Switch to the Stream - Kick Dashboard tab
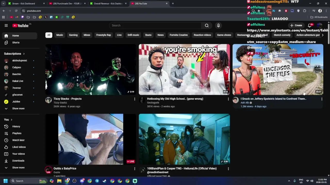This screenshot has height=185, width=330. [x=26, y=4]
